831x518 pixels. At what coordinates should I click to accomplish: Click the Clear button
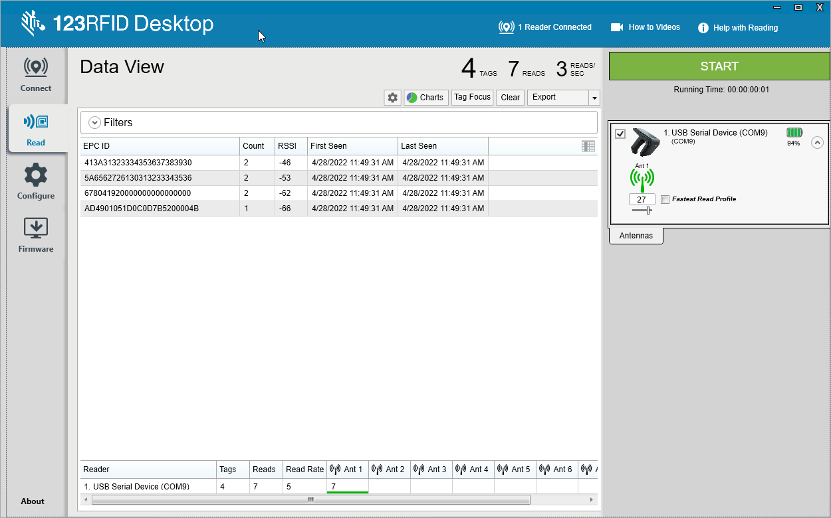click(510, 98)
